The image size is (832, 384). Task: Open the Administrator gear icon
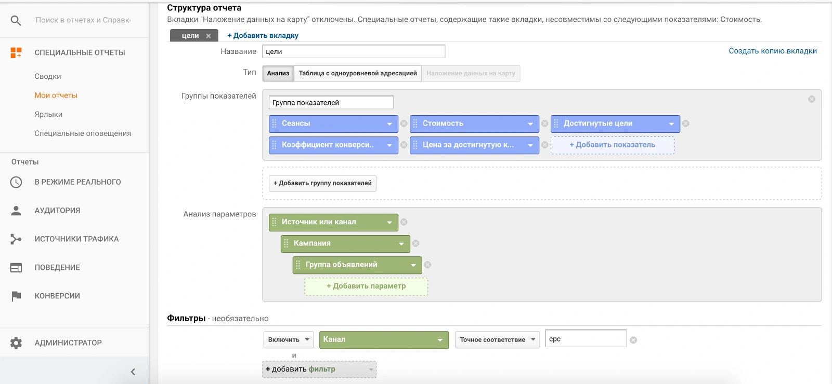[16, 343]
